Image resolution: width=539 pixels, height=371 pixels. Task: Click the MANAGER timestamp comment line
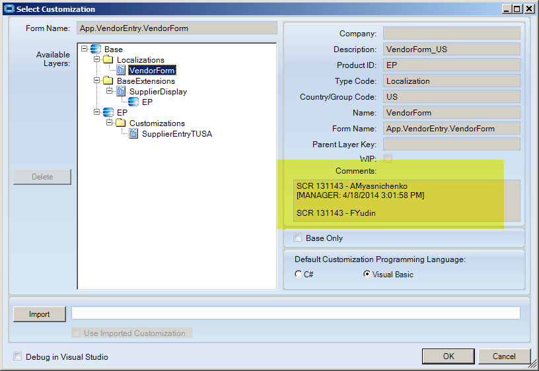pos(360,195)
